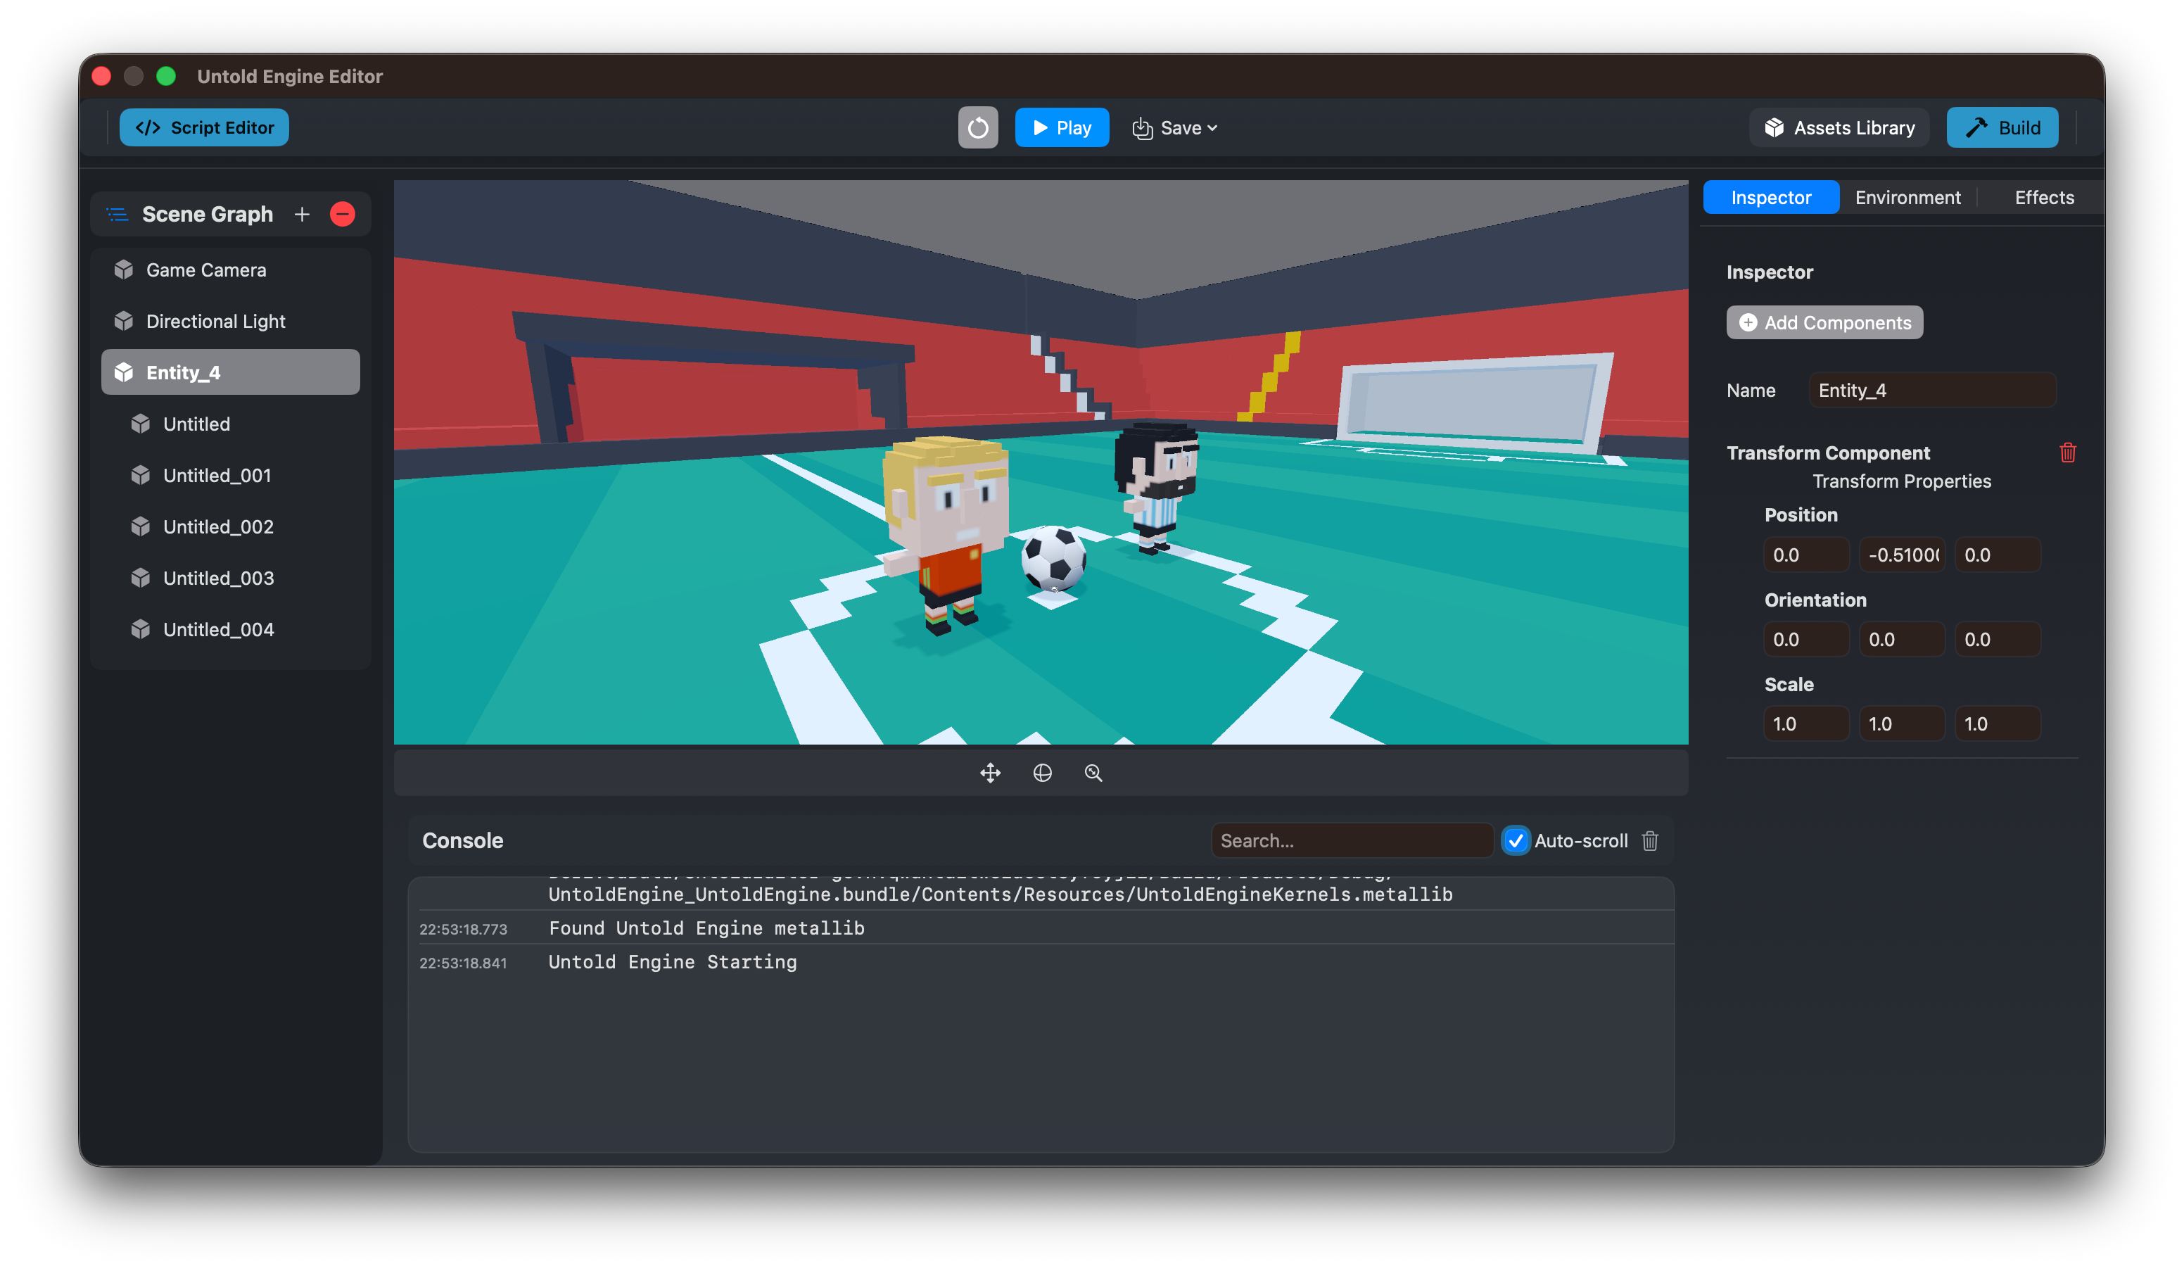Clear console with trash icon

click(x=1649, y=840)
